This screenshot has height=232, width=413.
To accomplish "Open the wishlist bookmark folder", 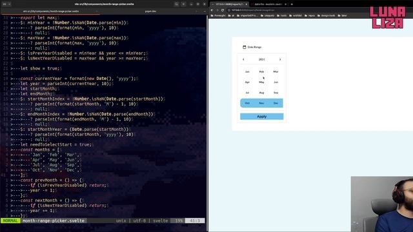I will click(x=296, y=15).
